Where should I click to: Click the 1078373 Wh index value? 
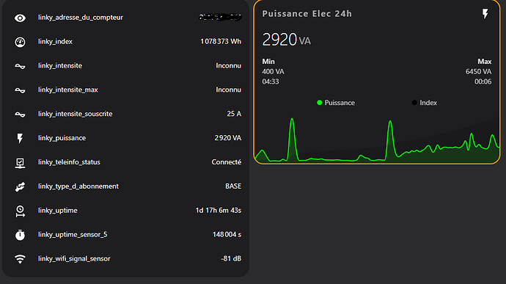point(221,42)
